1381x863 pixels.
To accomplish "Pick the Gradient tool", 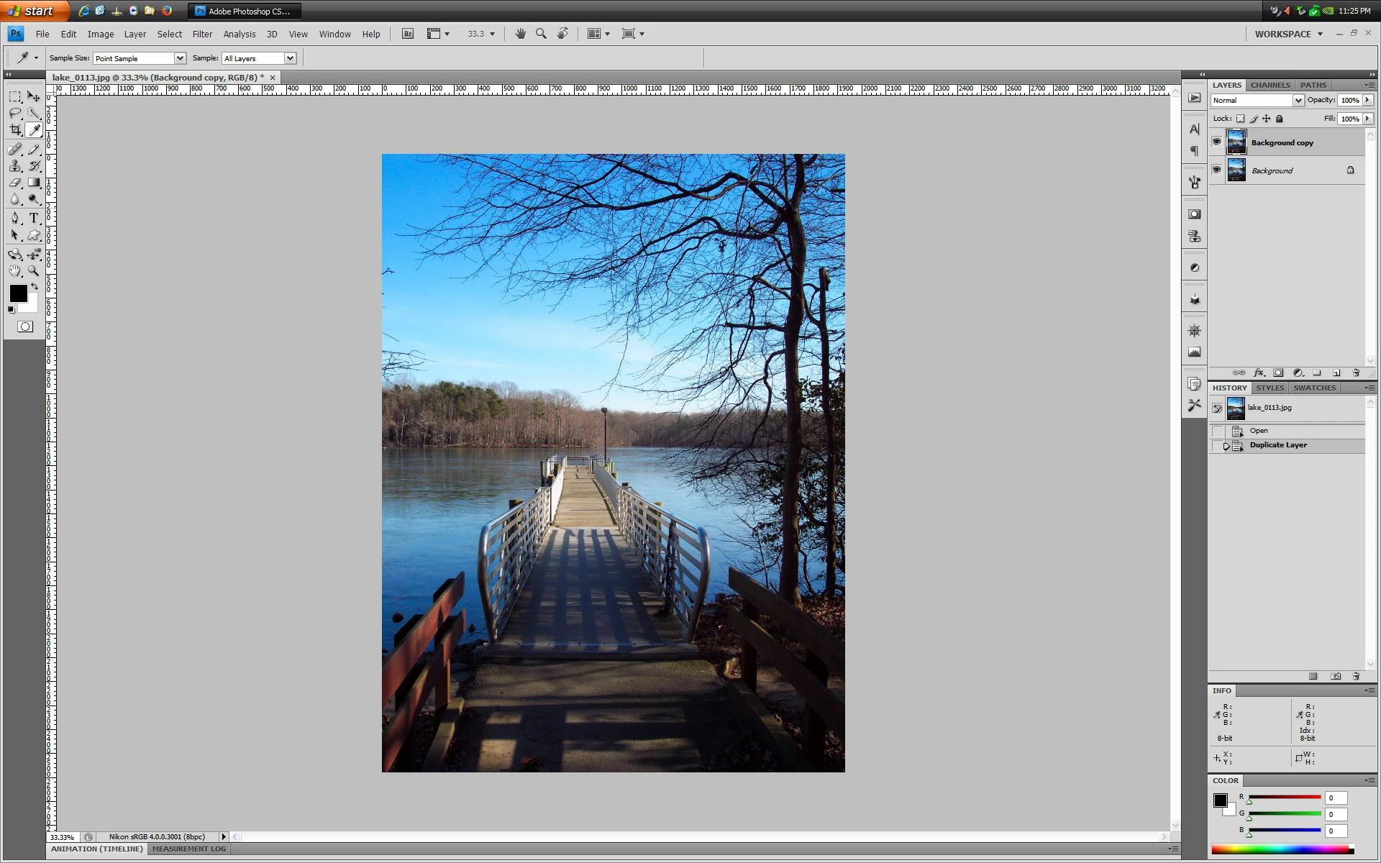I will click(34, 183).
